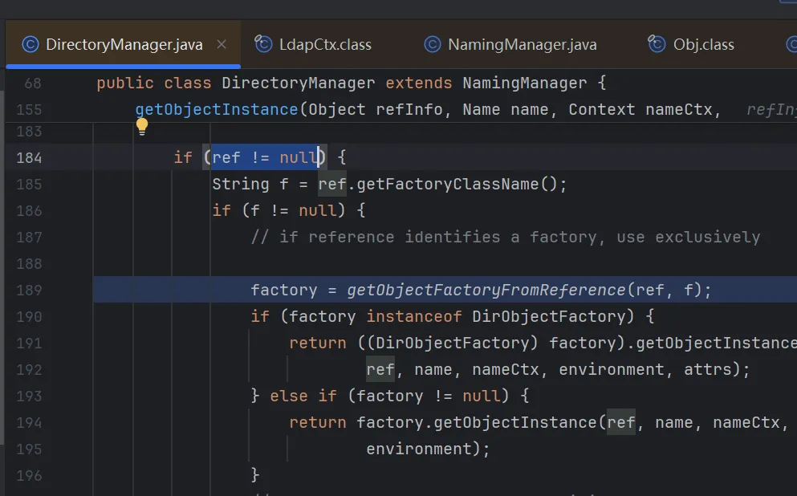797x496 pixels.
Task: Place cursor in the comment on line 187
Action: coord(505,238)
